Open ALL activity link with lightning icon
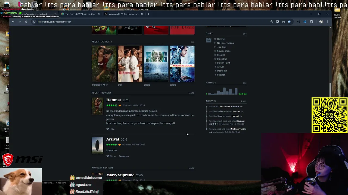The width and height of the screenshot is (348, 195). (243, 101)
